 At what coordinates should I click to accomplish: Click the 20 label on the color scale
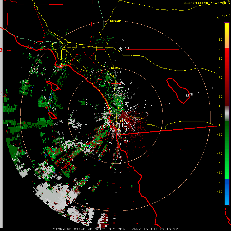click(x=220, y=97)
